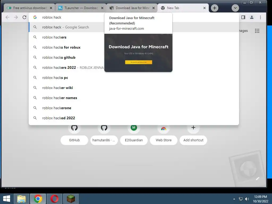The image size is (272, 204).
Task: Select 'roblox hacks pc' suggestion
Action: 134,78
